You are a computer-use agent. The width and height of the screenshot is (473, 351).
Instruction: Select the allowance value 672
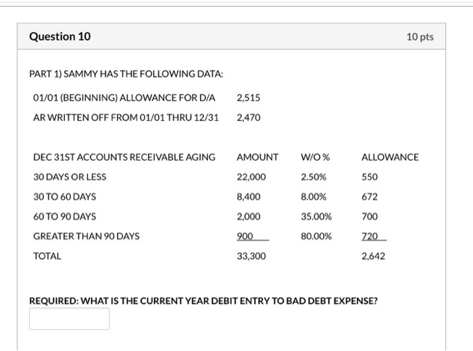(370, 196)
